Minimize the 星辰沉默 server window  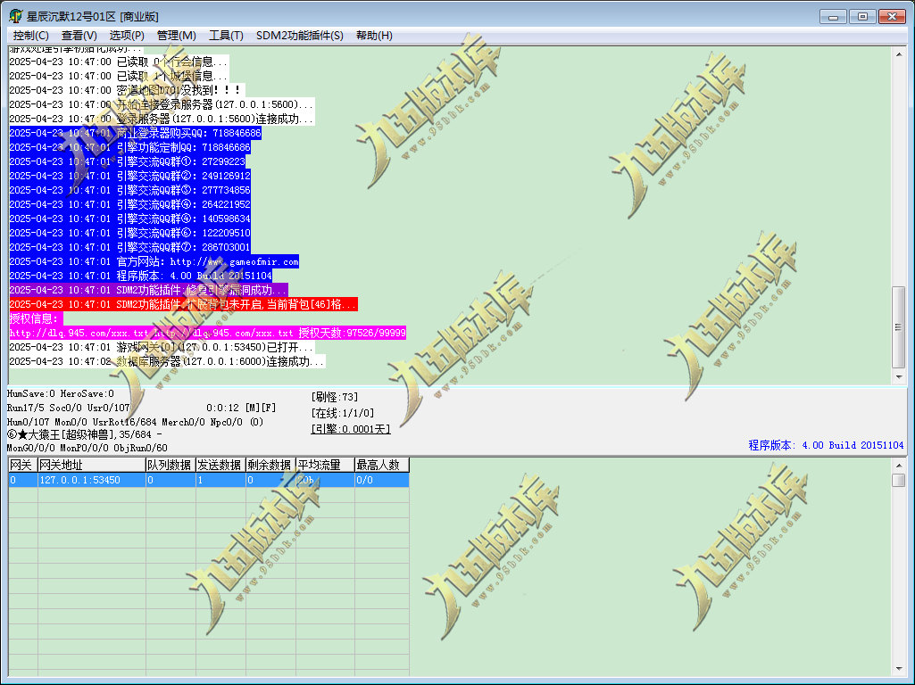coord(833,16)
